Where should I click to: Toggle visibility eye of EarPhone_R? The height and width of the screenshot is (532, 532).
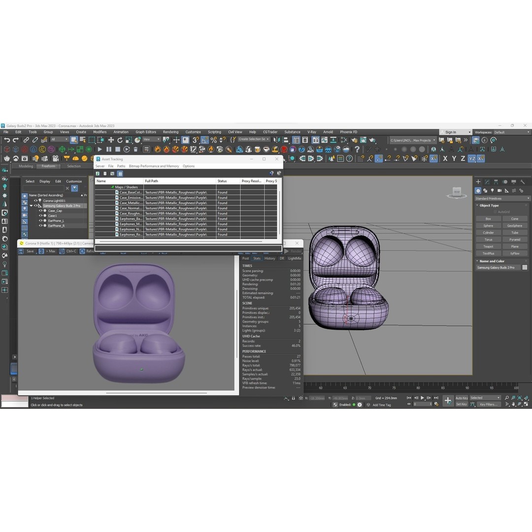(x=40, y=226)
